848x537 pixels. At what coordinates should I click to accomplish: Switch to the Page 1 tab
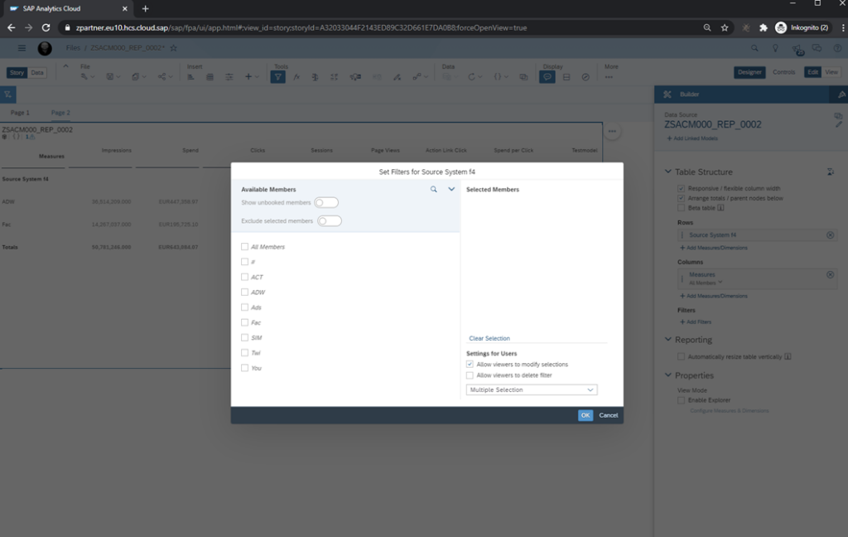(20, 113)
